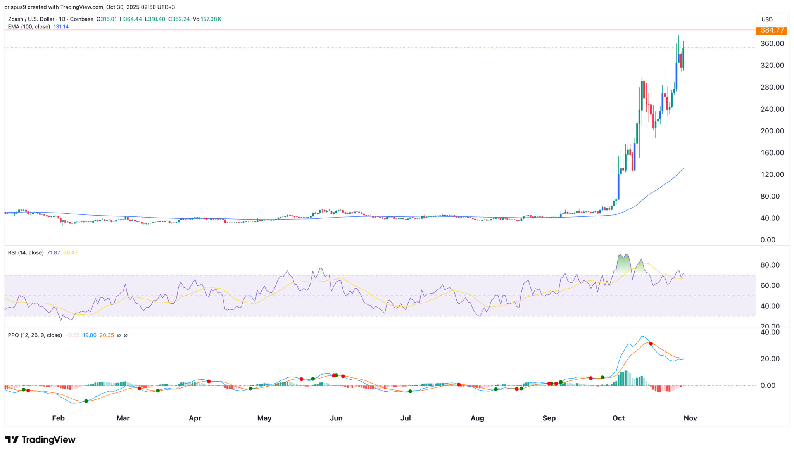Select the blue EMA value 131.14
The width and height of the screenshot is (794, 453).
60,27
